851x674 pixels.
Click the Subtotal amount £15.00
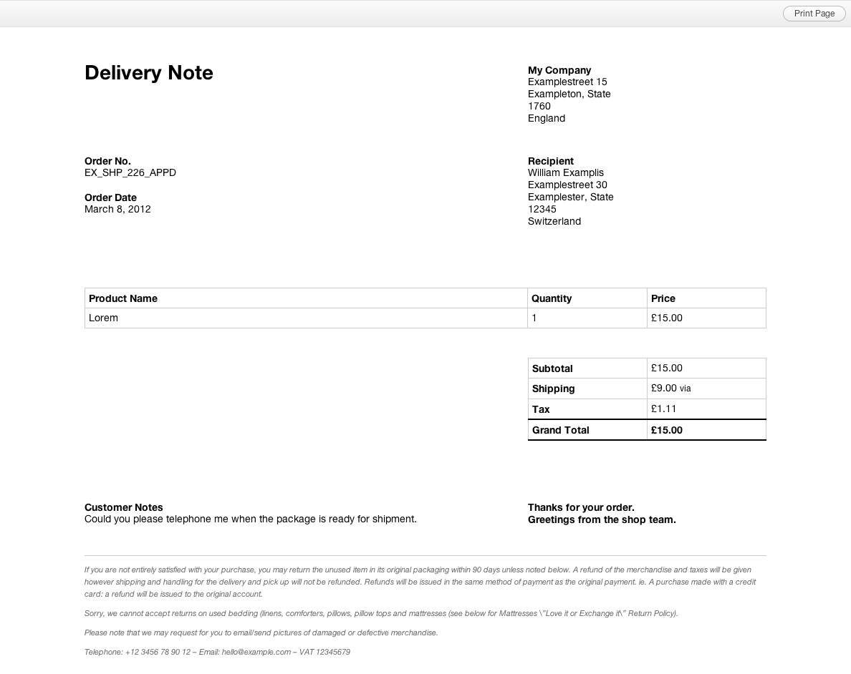tap(667, 368)
